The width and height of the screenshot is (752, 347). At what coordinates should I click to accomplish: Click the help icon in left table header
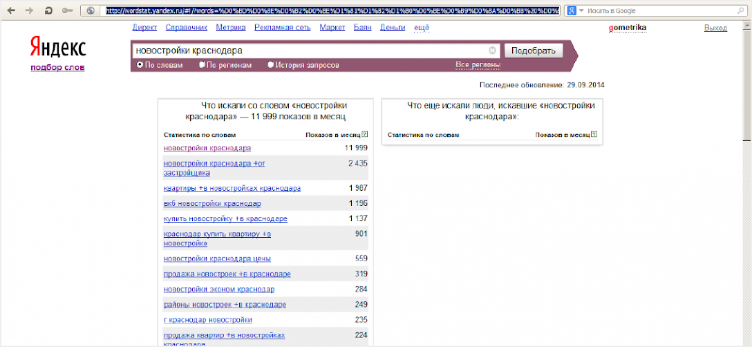[x=365, y=135]
